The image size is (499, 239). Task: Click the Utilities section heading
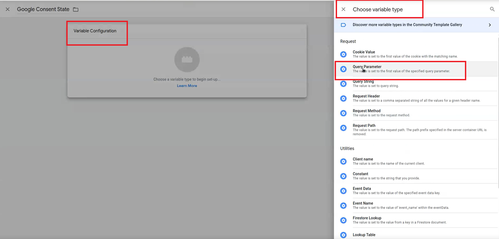pyautogui.click(x=347, y=148)
